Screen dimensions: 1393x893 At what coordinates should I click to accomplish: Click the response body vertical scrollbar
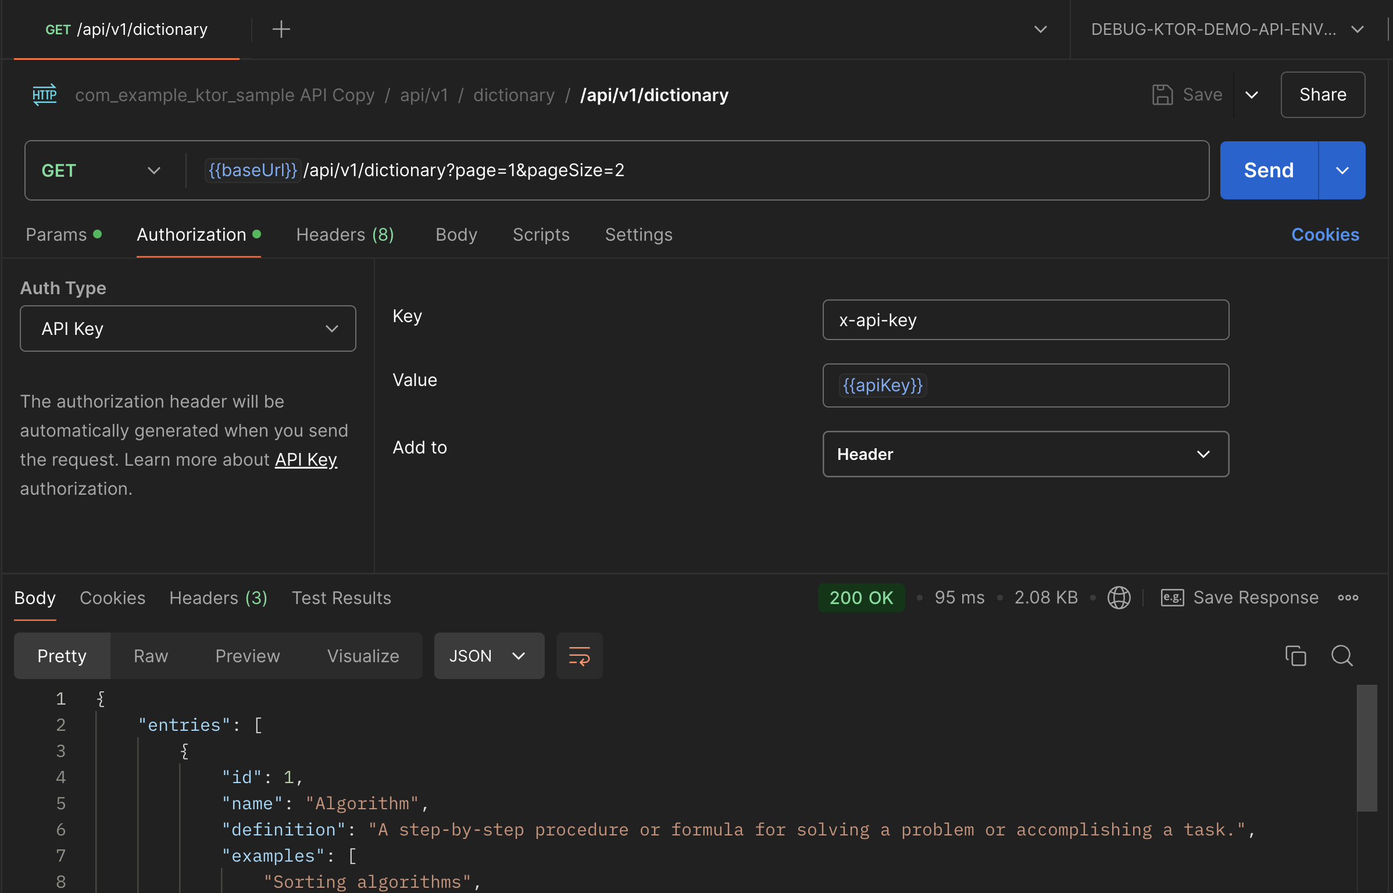pyautogui.click(x=1367, y=749)
